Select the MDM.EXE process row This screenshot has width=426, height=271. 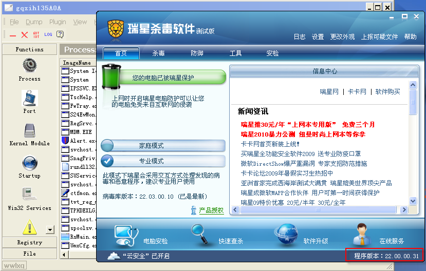[x=79, y=132]
